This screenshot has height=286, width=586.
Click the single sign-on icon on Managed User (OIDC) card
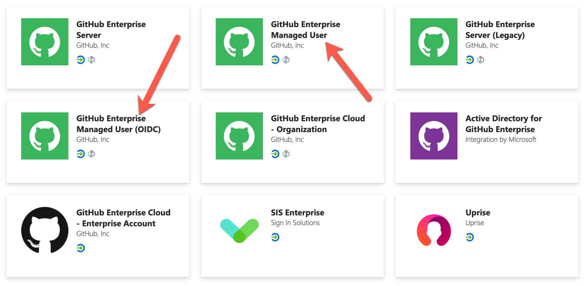coord(81,154)
